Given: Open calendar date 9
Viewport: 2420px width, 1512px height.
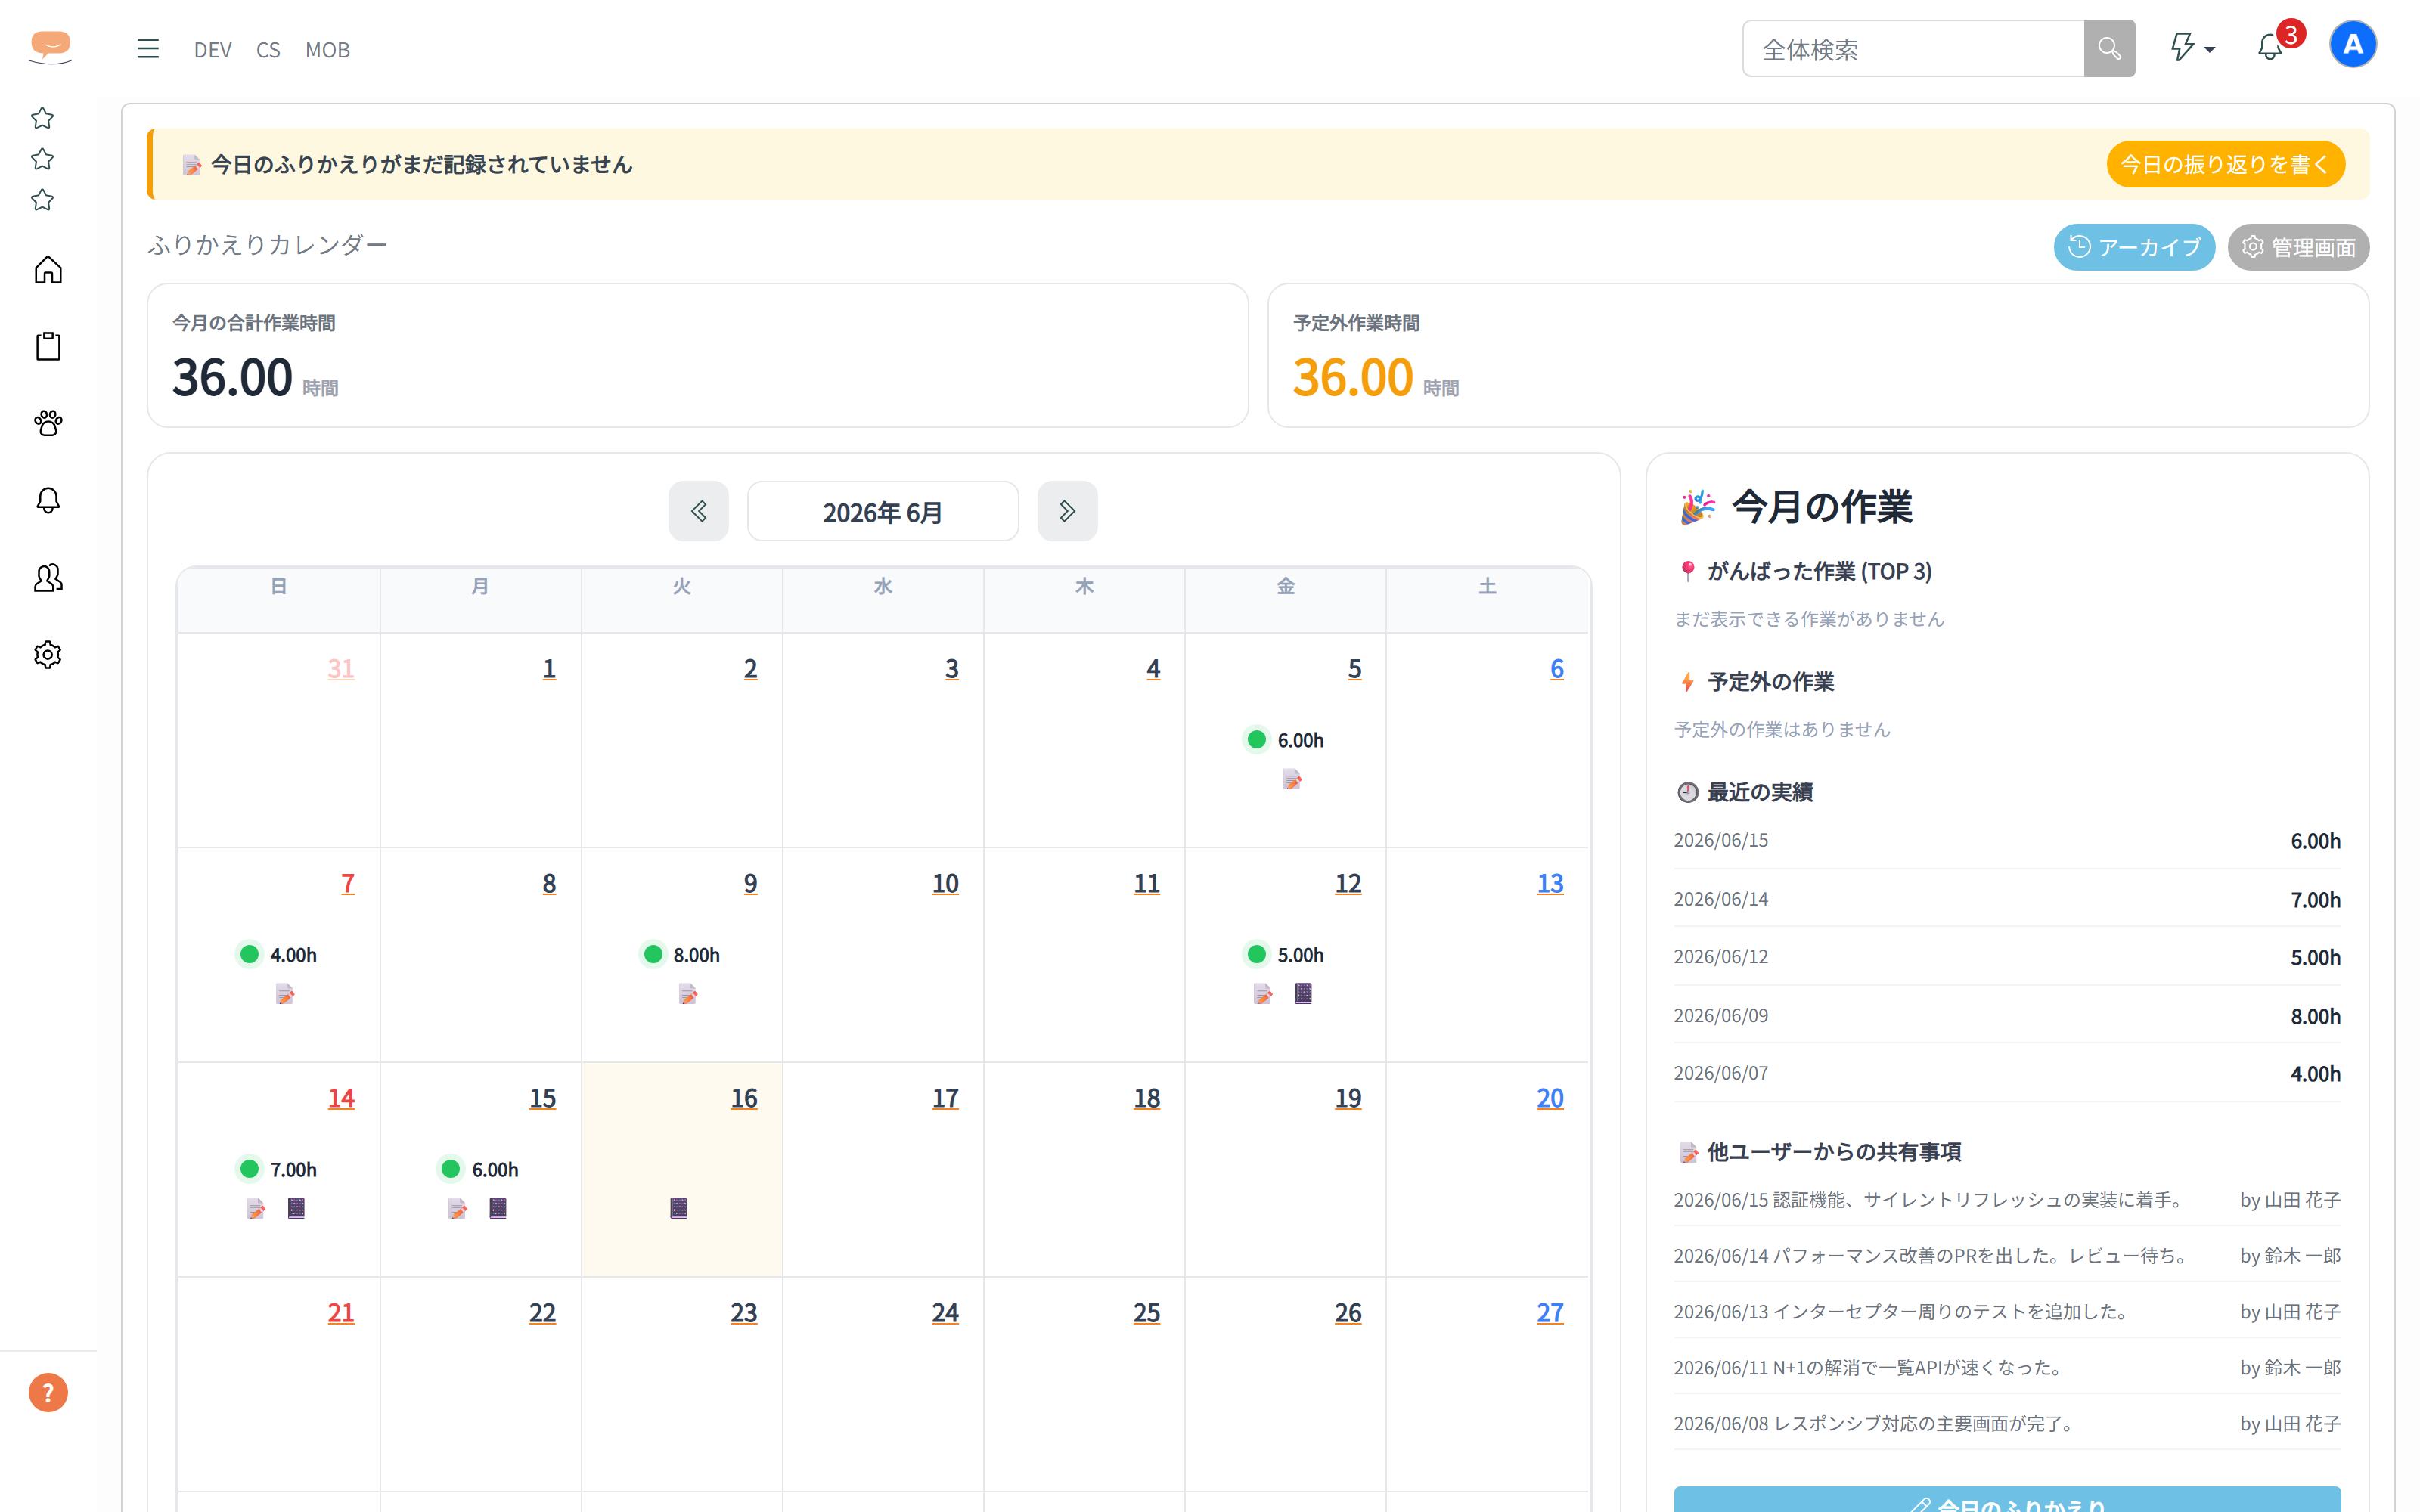Looking at the screenshot, I should [x=750, y=884].
